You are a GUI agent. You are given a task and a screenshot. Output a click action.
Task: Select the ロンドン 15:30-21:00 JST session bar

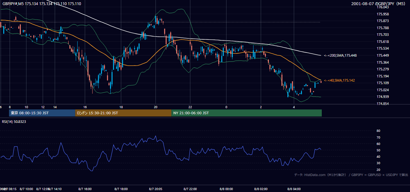click(x=123, y=113)
